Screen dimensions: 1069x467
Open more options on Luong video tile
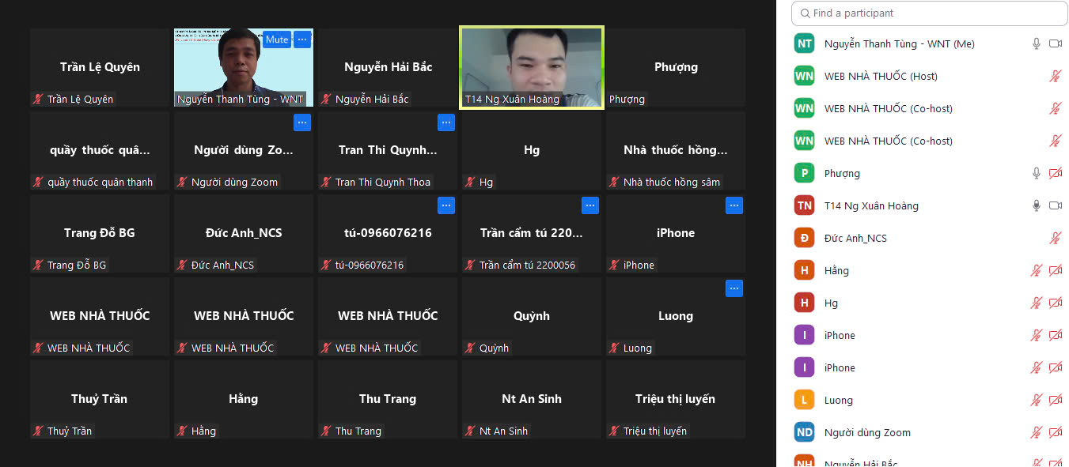(x=734, y=288)
